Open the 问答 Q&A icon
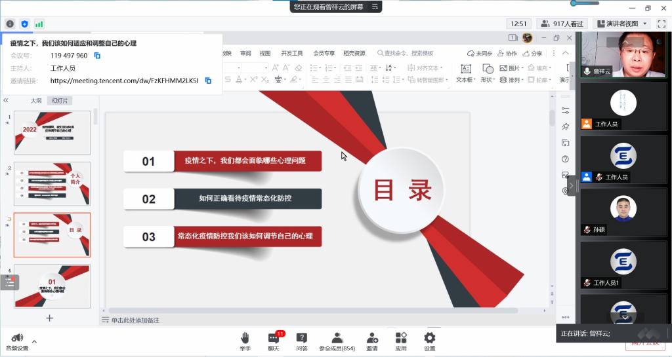 click(x=302, y=338)
